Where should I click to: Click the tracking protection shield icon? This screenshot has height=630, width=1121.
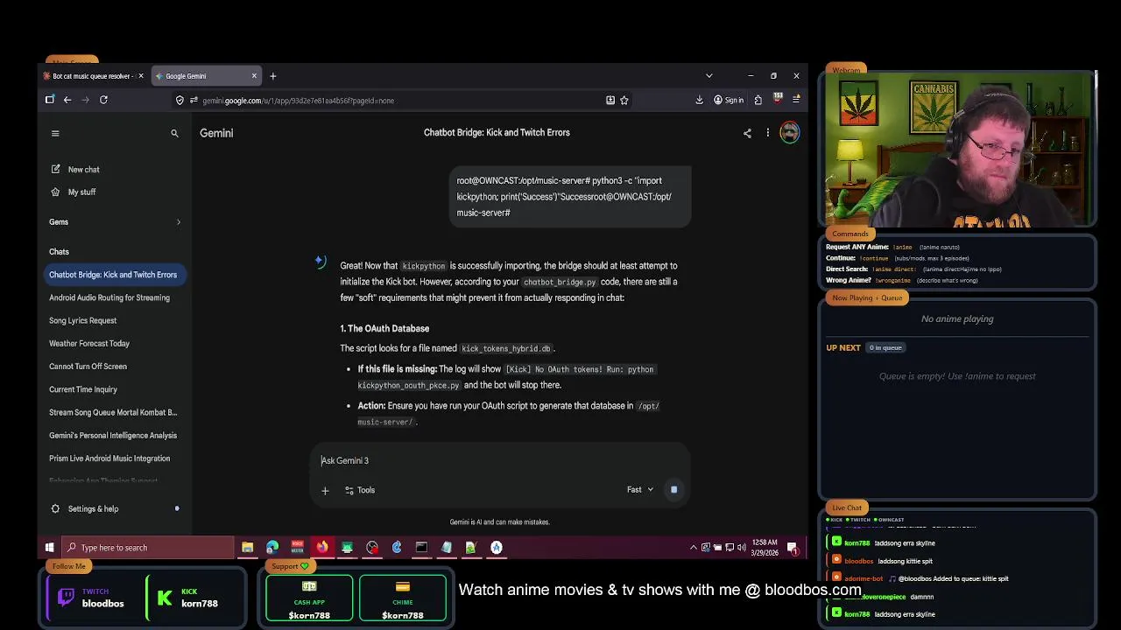(180, 100)
